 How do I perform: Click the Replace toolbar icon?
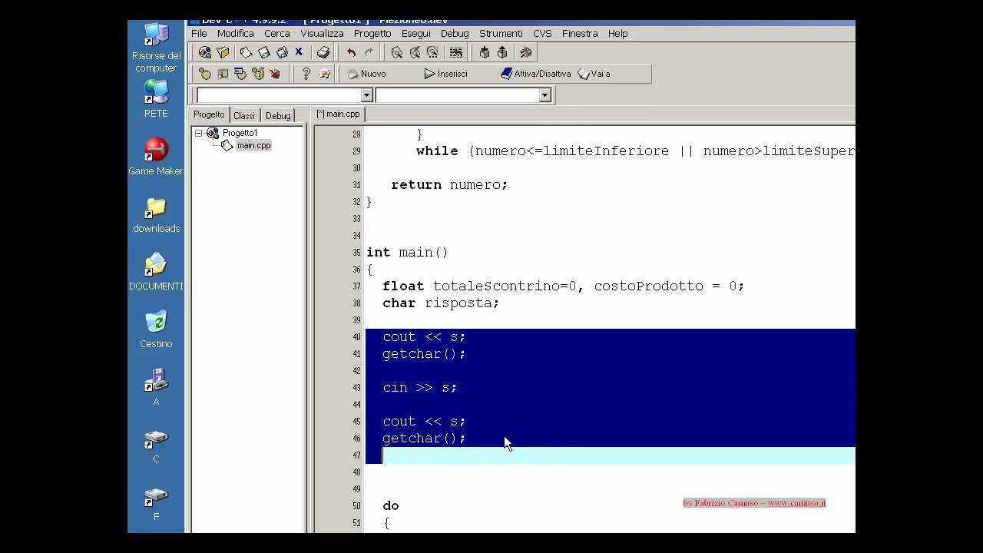tap(415, 52)
